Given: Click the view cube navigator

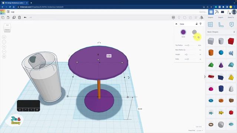Looking at the screenshot, I should point(7,28).
